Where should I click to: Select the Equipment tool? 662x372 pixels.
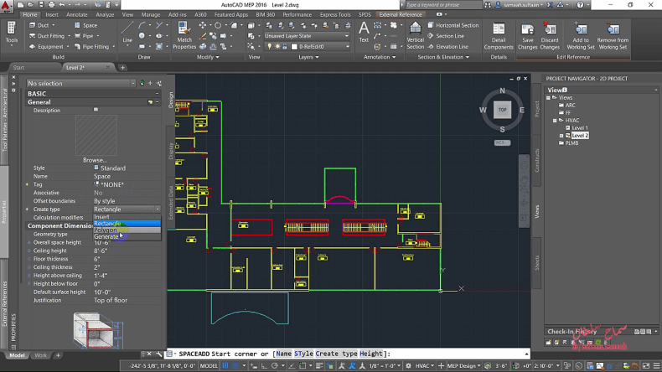click(x=46, y=47)
